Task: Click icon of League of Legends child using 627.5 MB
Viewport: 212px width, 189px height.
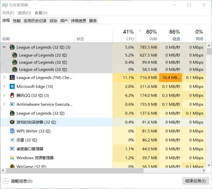Action: [14, 55]
